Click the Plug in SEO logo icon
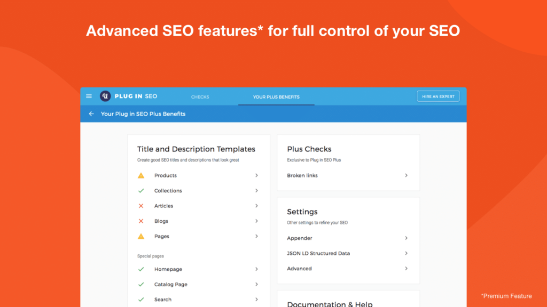The height and width of the screenshot is (307, 547). pyautogui.click(x=105, y=96)
